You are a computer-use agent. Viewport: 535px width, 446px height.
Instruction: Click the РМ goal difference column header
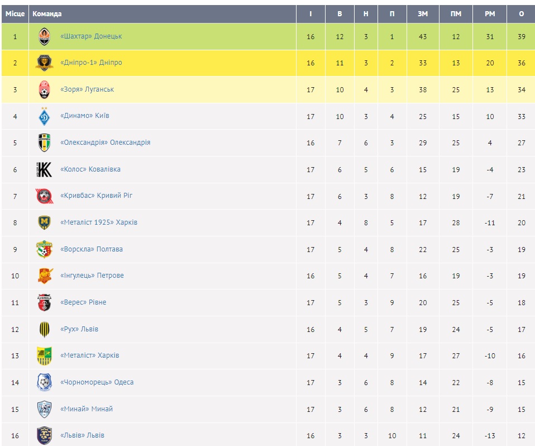pos(489,14)
